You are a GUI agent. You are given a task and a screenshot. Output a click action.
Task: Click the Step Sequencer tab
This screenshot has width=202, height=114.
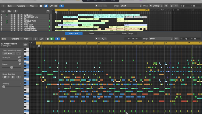click(x=110, y=33)
